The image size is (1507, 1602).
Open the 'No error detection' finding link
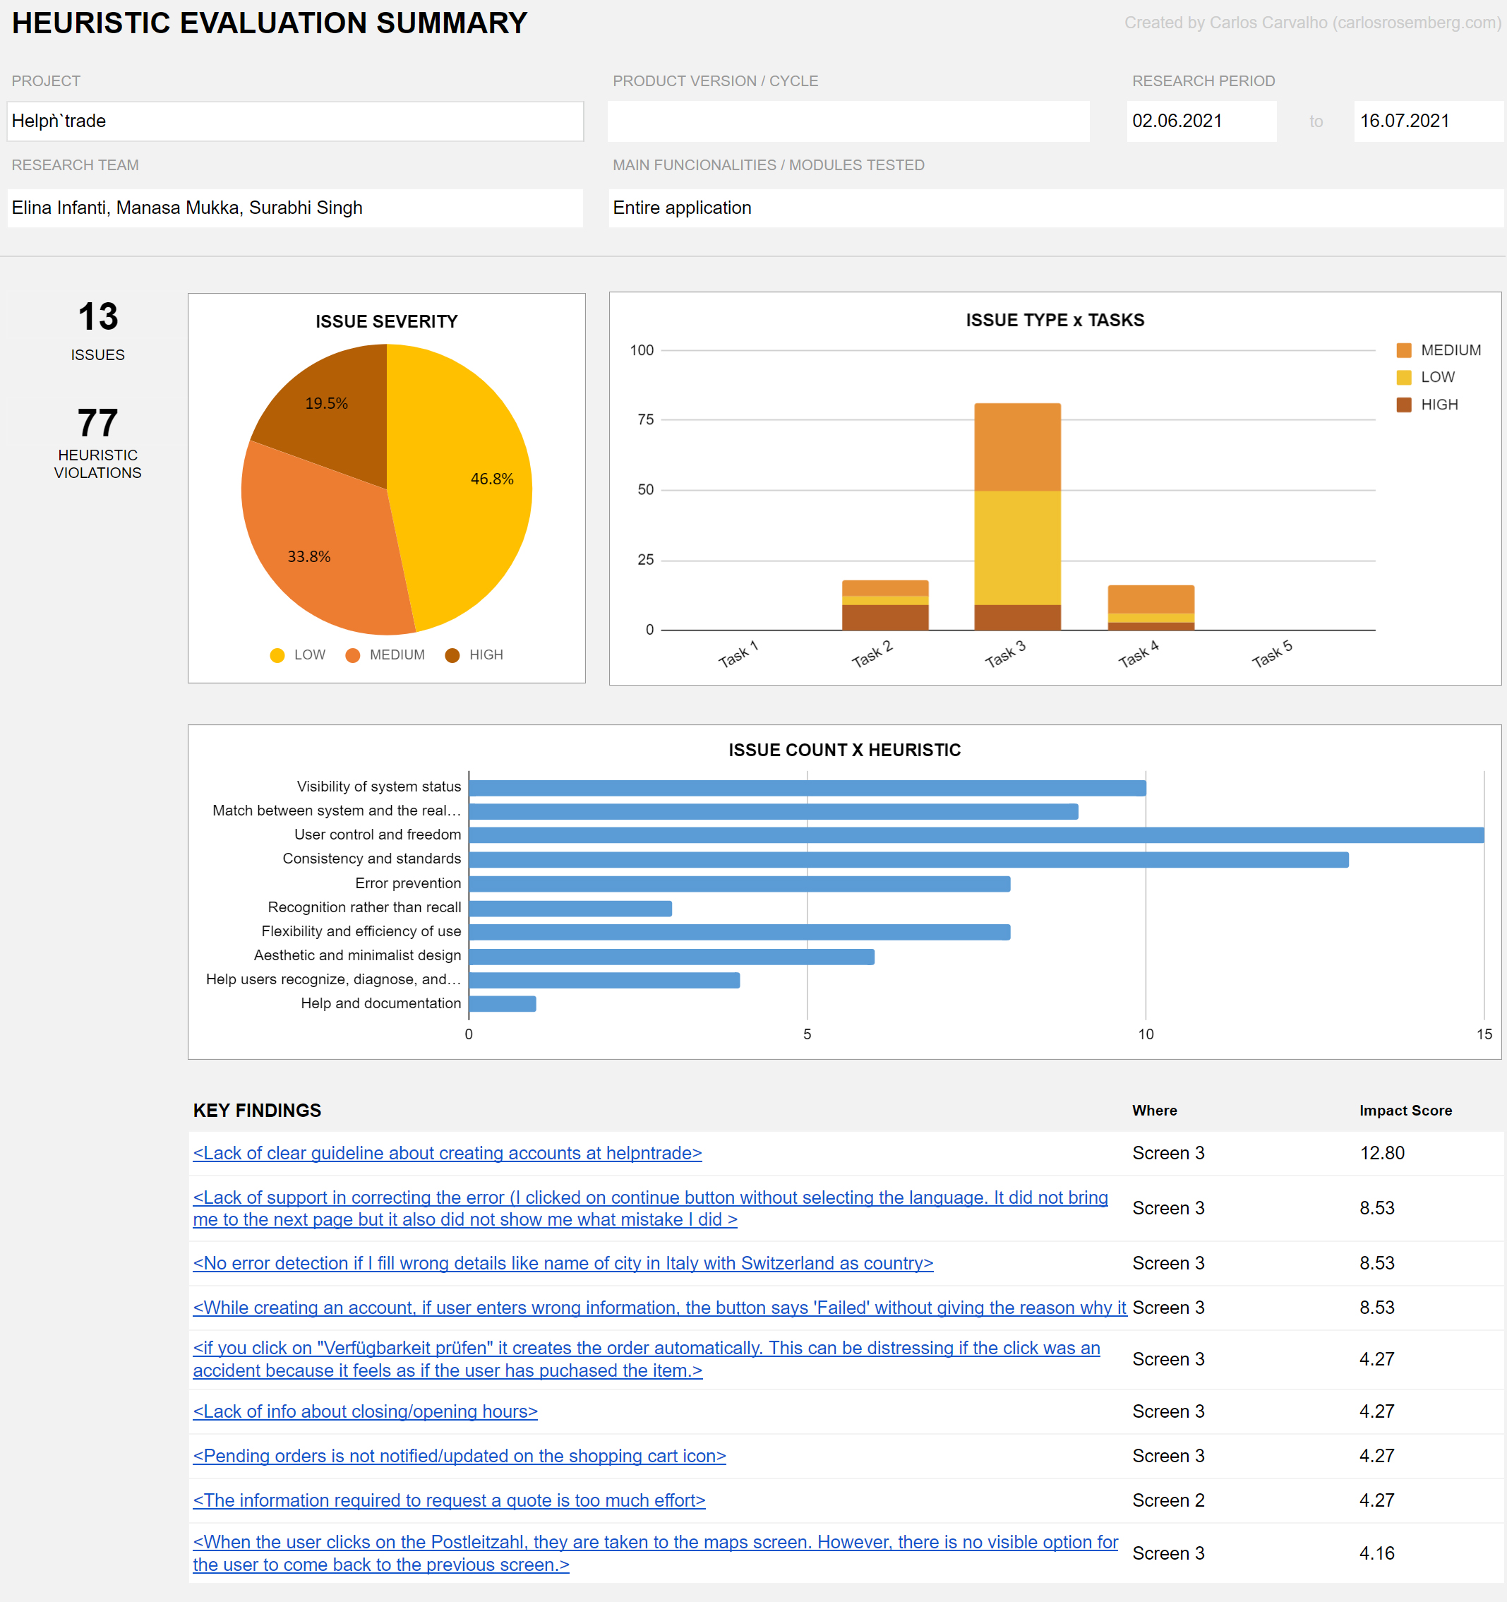point(563,1262)
